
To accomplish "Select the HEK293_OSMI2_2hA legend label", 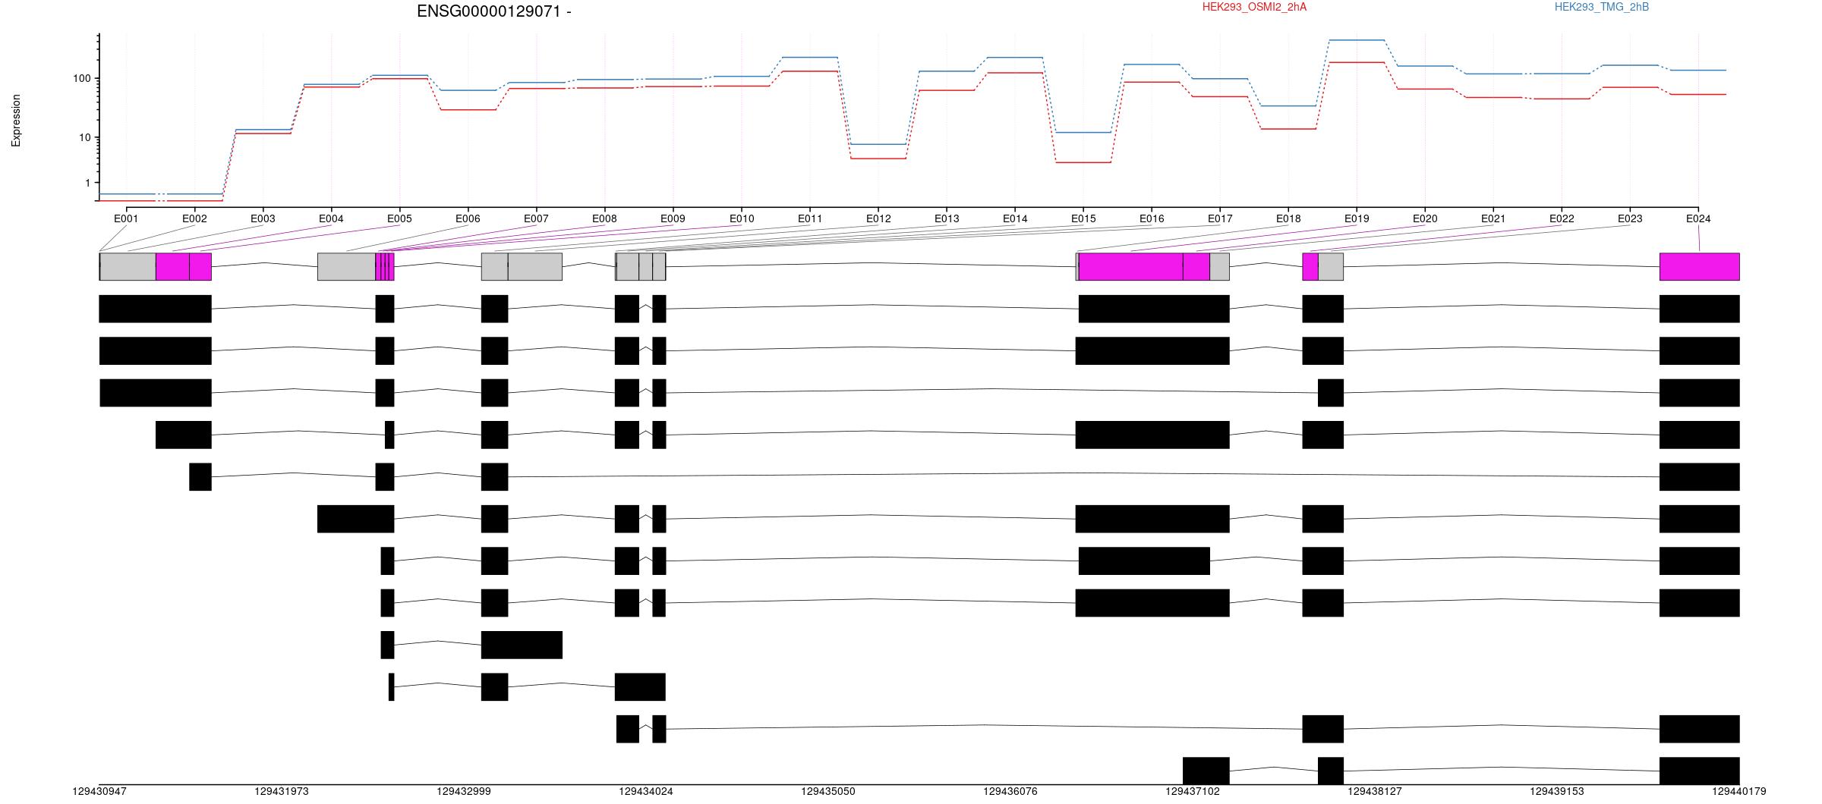I will click(1254, 7).
